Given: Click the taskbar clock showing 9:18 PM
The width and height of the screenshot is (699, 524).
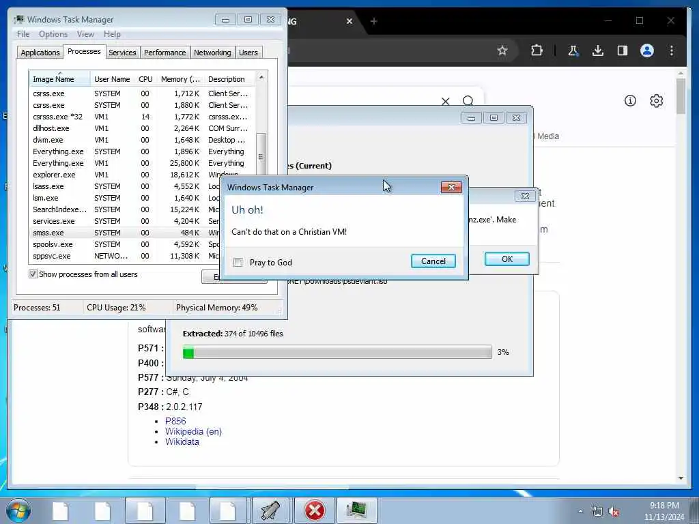Looking at the screenshot, I should tap(664, 511).
